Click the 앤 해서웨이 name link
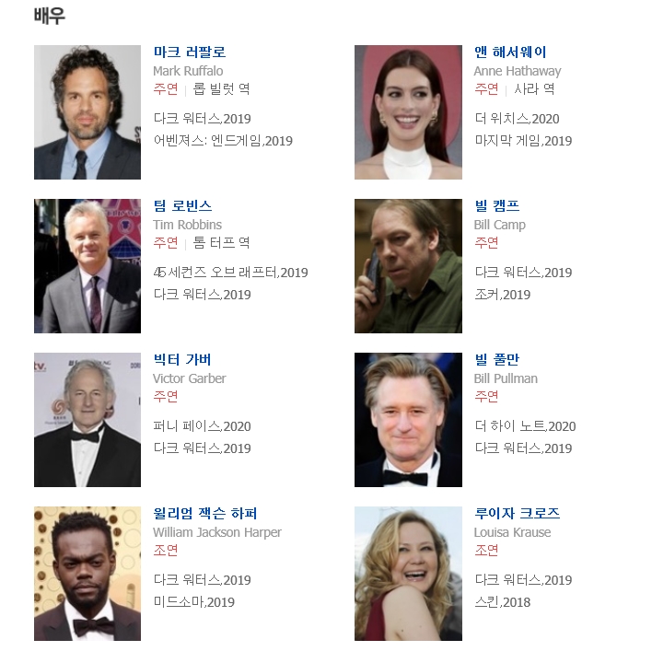The height and width of the screenshot is (663, 652). point(510,52)
